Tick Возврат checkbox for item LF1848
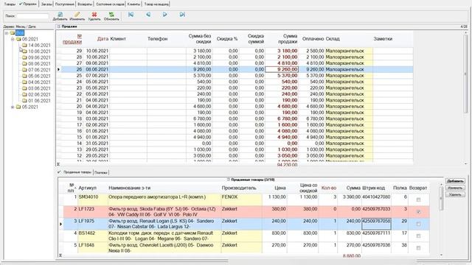This screenshot has width=472, height=265. (x=418, y=248)
